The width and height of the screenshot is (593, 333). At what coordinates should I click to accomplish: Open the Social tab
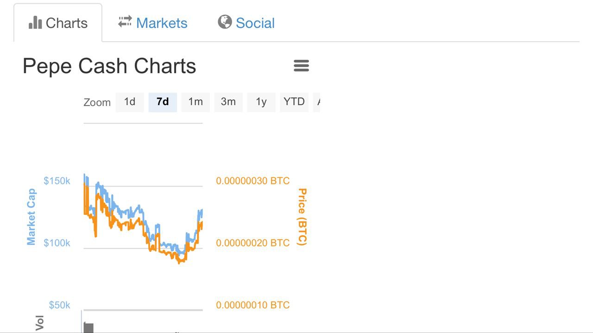tap(246, 23)
